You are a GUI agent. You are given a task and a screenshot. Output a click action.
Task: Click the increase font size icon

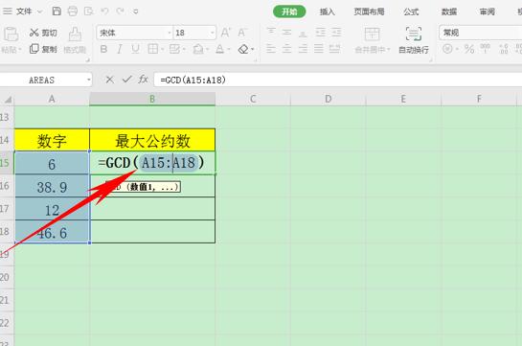[225, 33]
